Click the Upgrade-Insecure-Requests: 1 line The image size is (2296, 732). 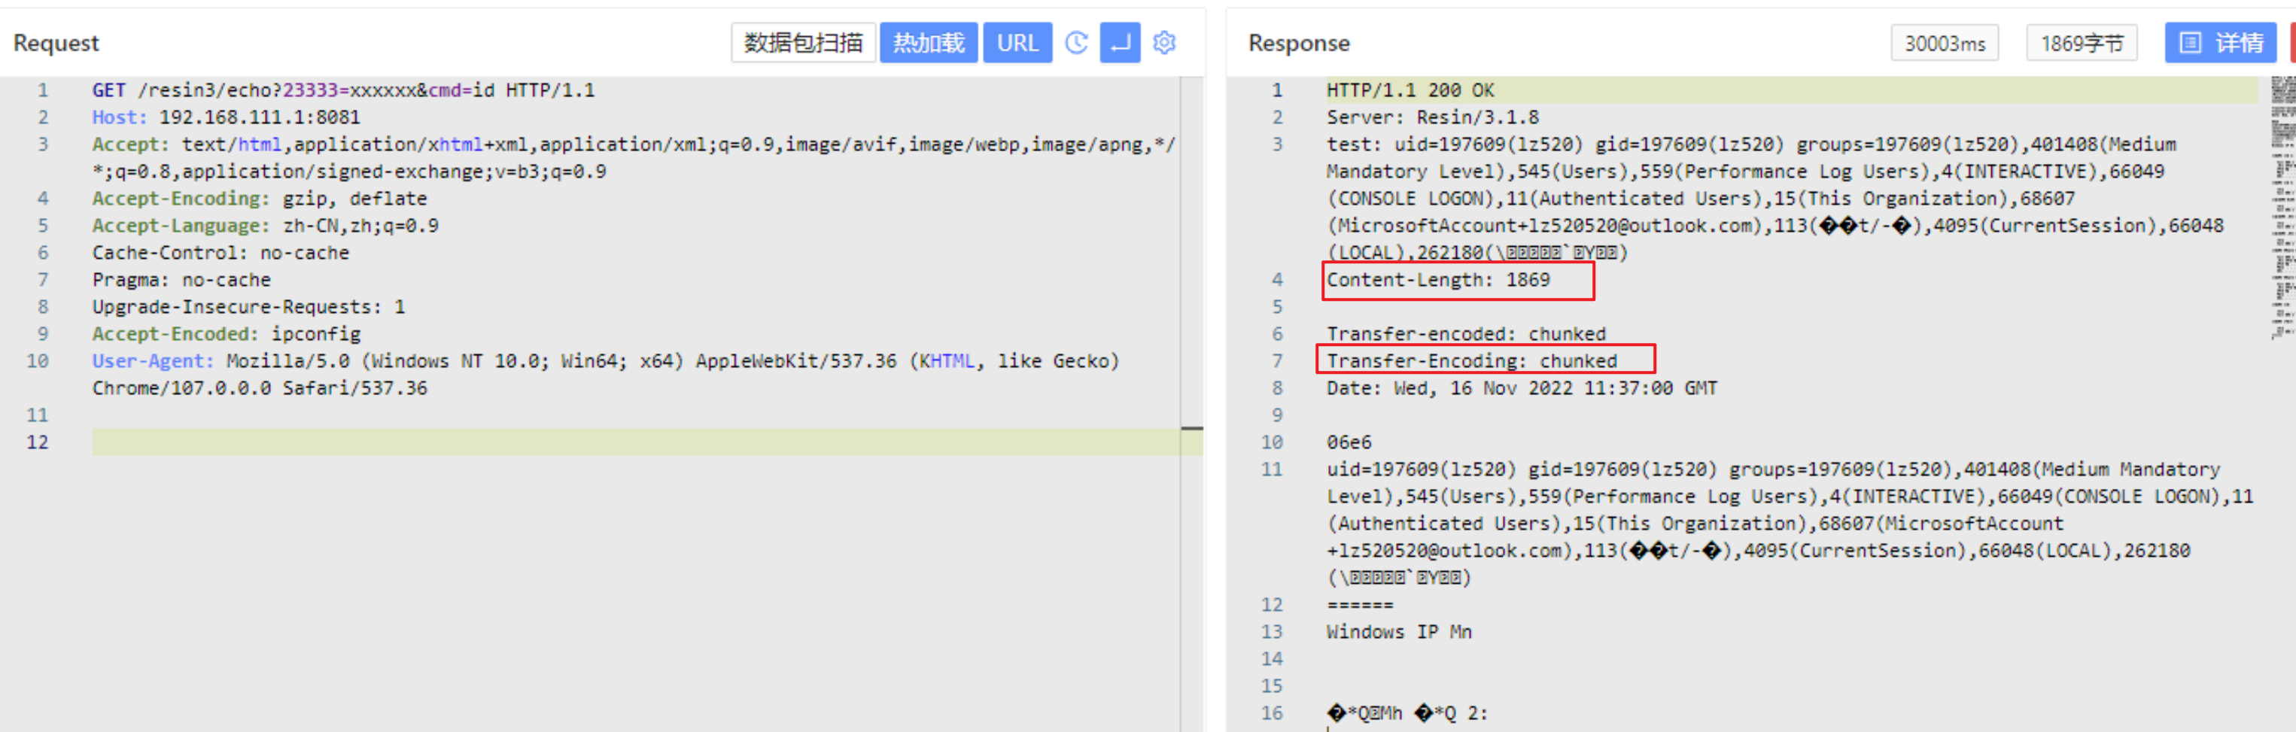pos(248,306)
